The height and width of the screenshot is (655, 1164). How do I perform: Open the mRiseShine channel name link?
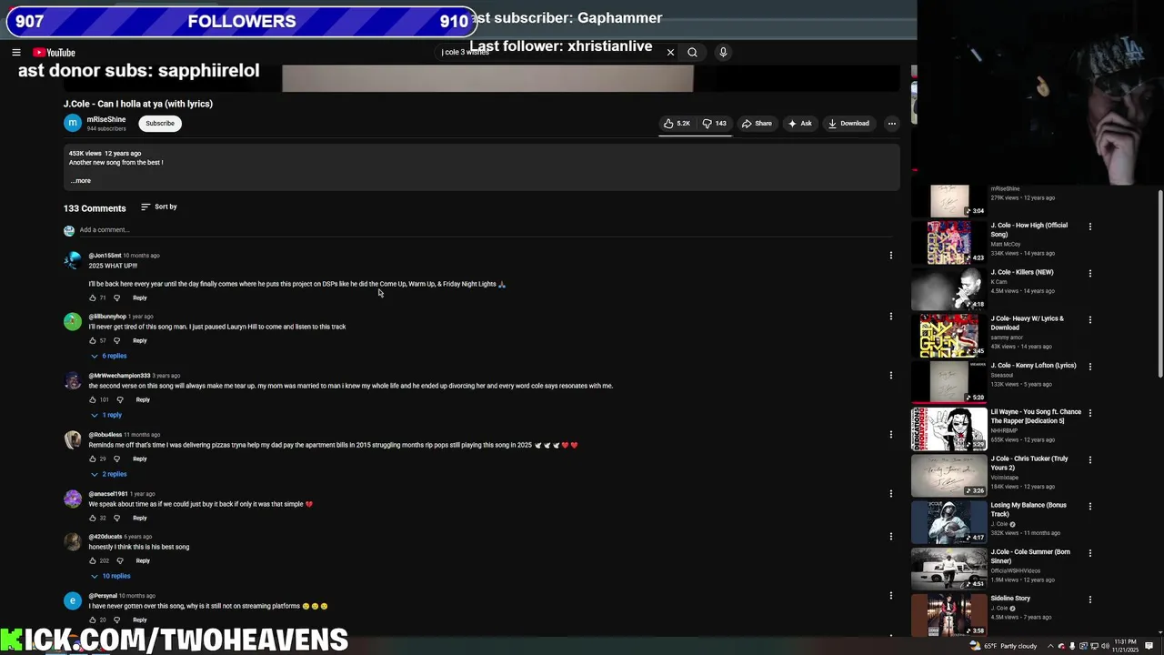(x=106, y=119)
